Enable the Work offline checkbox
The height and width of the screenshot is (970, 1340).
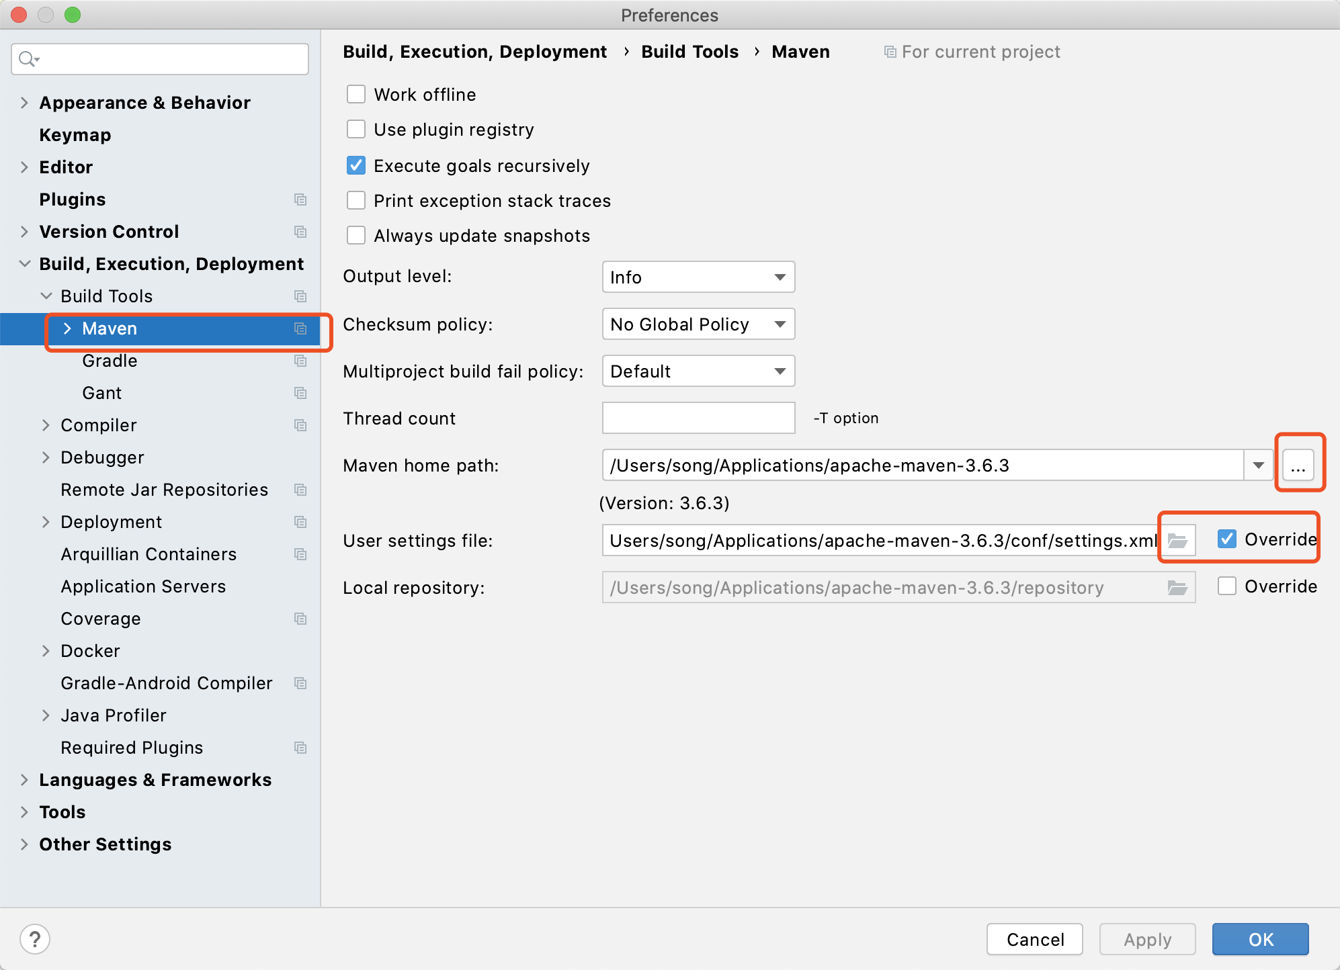[x=356, y=94]
